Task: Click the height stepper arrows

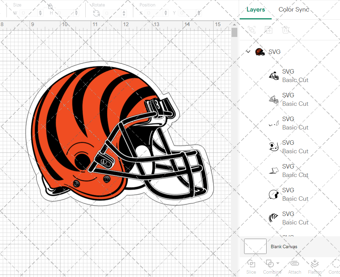Action: point(76,13)
